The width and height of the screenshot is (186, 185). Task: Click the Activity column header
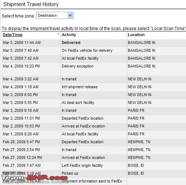[x=69, y=35]
